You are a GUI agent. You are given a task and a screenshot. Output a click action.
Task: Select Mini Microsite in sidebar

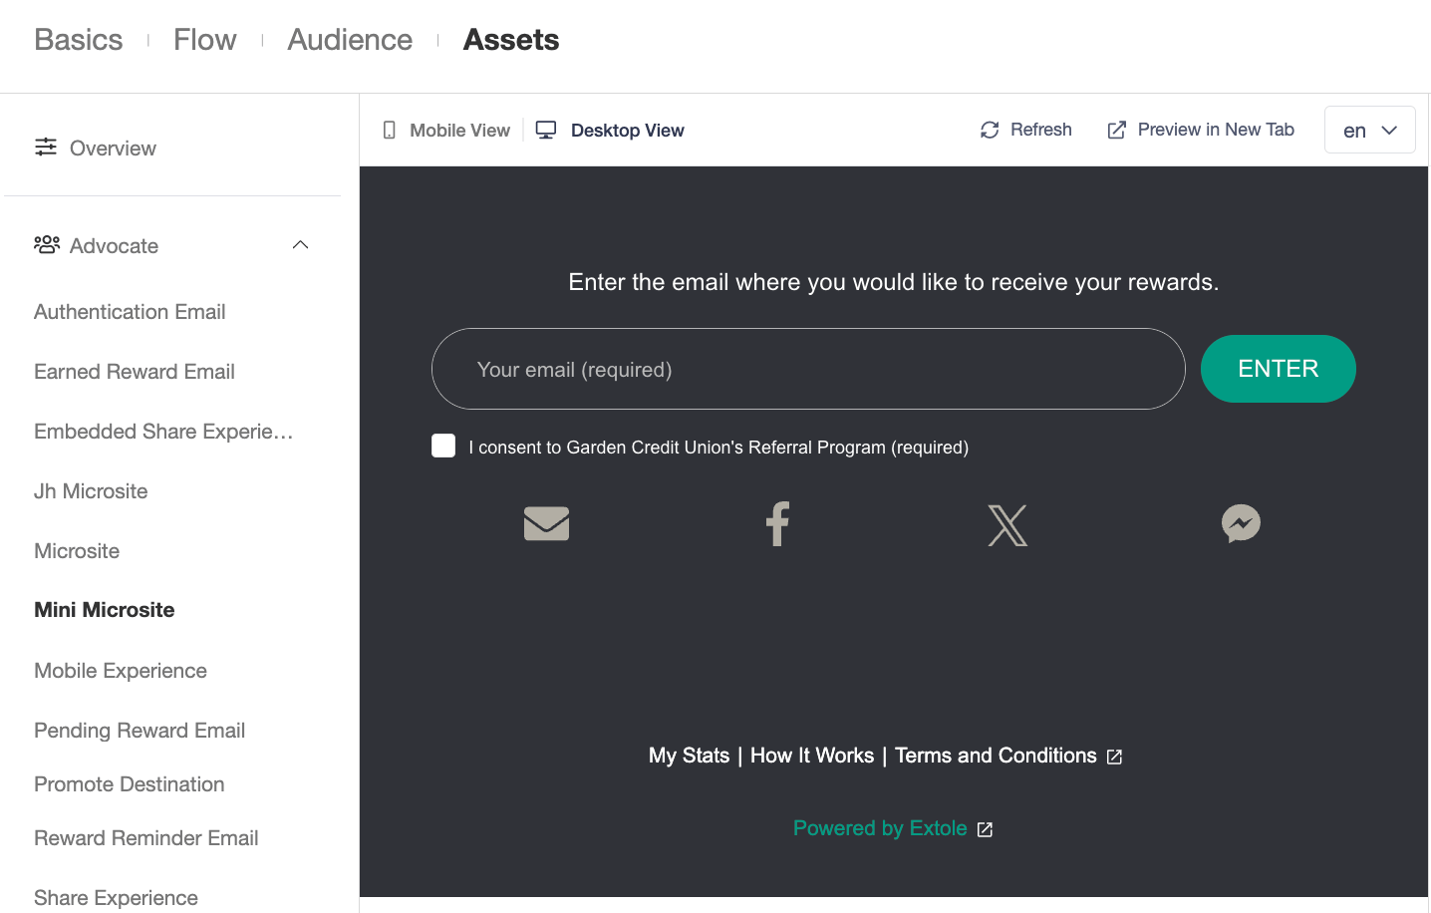pyautogui.click(x=105, y=610)
